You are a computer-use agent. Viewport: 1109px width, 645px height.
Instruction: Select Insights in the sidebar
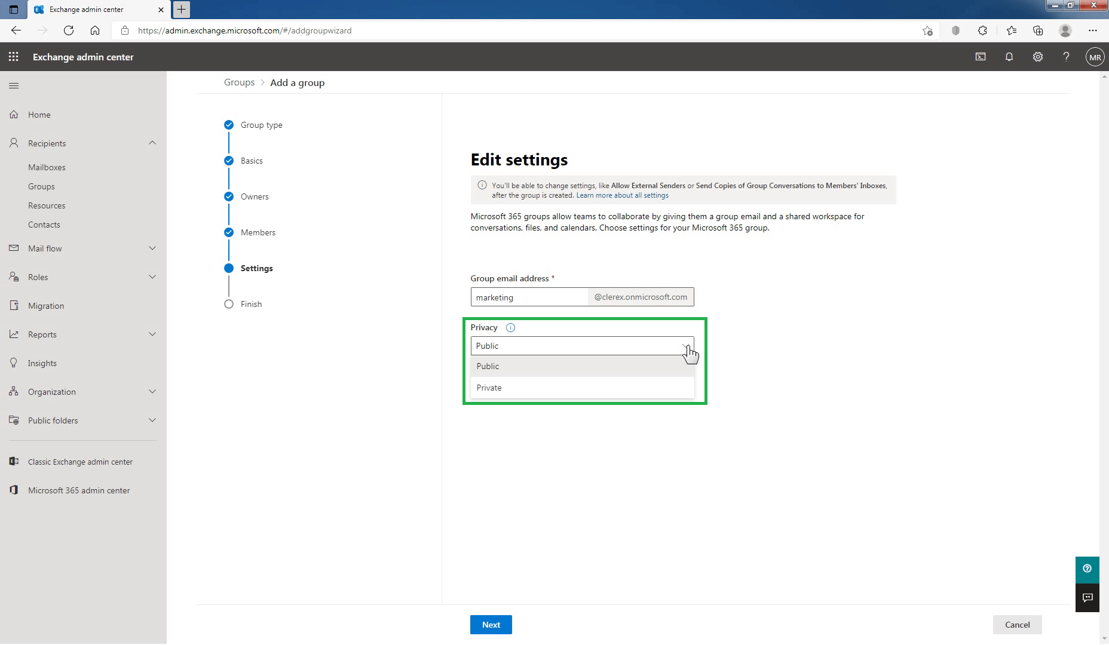coord(41,363)
